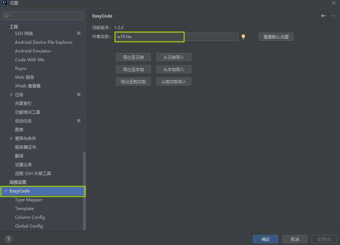Select 功能培训工具 entry
The image size is (340, 245).
(28, 112)
